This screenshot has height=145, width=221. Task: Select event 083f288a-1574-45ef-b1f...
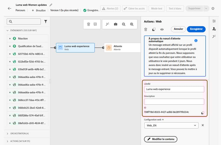coord(28,116)
